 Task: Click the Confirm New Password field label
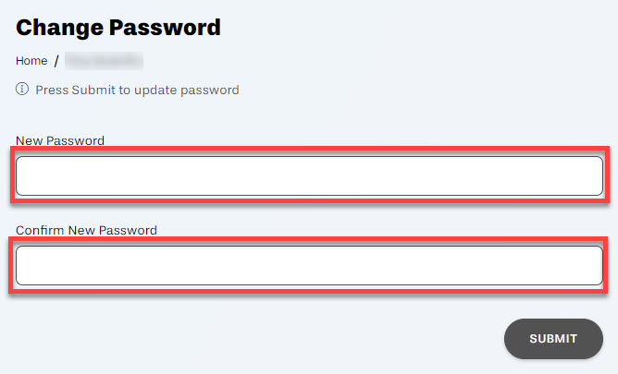[86, 230]
